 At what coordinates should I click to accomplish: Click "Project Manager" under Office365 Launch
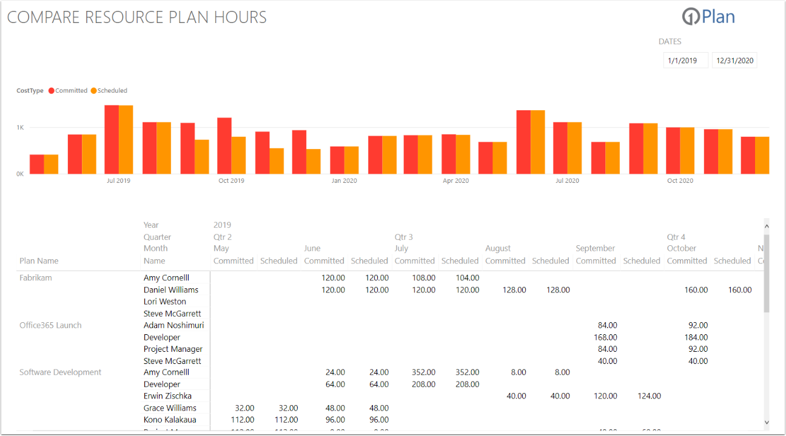point(173,349)
